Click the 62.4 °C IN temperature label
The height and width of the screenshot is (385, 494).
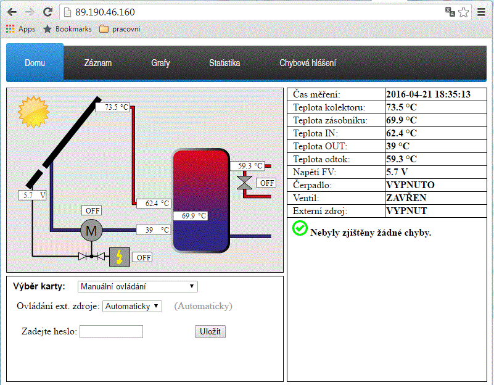(154, 204)
